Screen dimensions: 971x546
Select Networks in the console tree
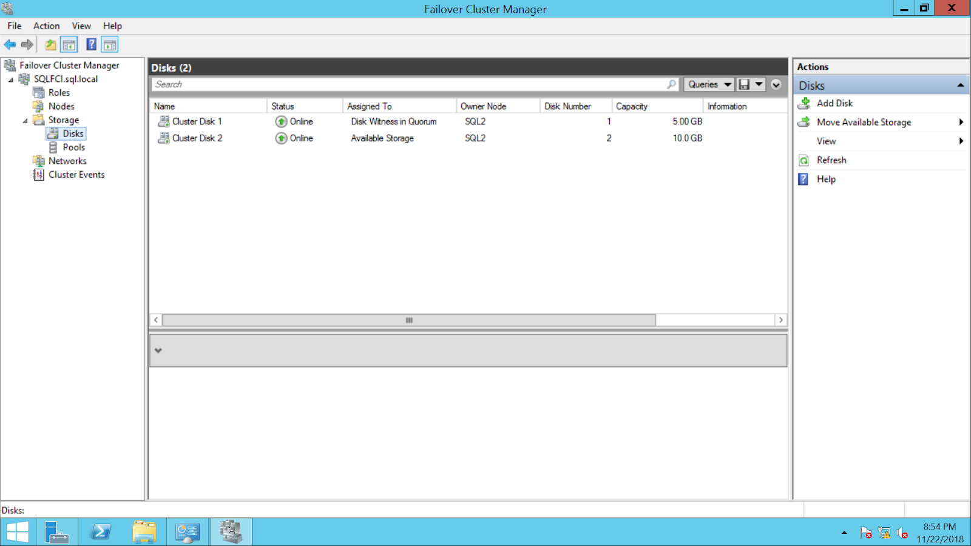(x=67, y=161)
